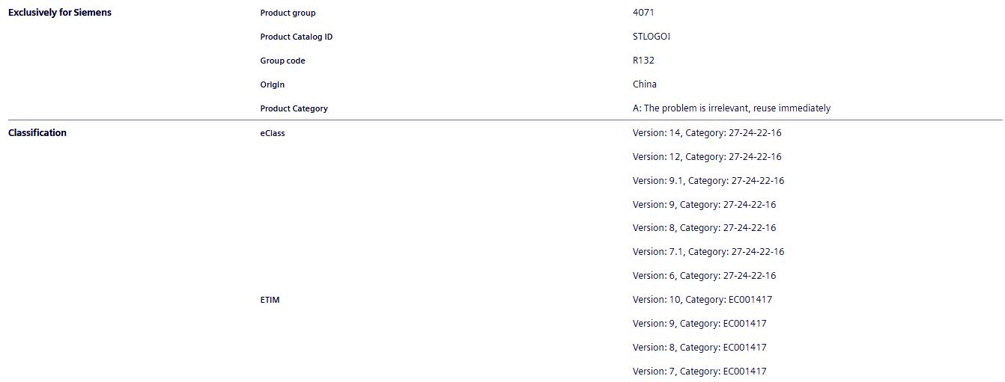Click the 'Product group' label

click(288, 13)
